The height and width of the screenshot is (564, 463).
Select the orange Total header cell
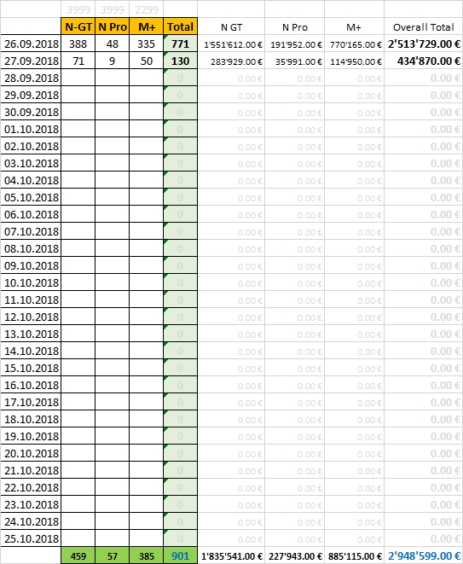pos(181,26)
